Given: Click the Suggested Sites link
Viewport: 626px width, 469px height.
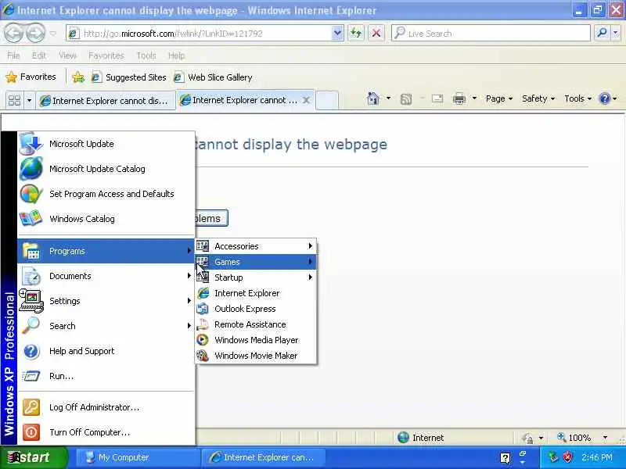Looking at the screenshot, I should pos(128,77).
